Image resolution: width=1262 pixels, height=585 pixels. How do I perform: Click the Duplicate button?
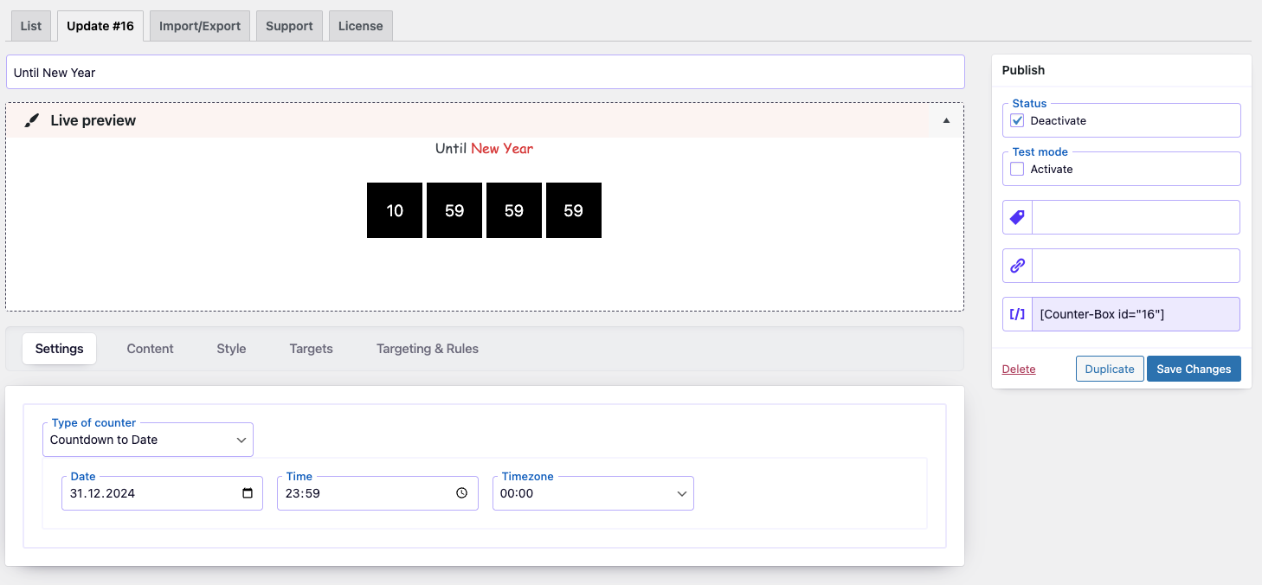[x=1110, y=369]
